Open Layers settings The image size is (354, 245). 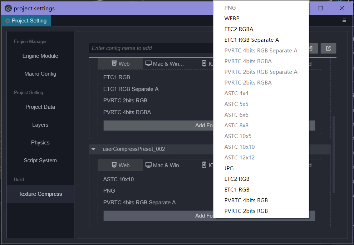[40, 124]
